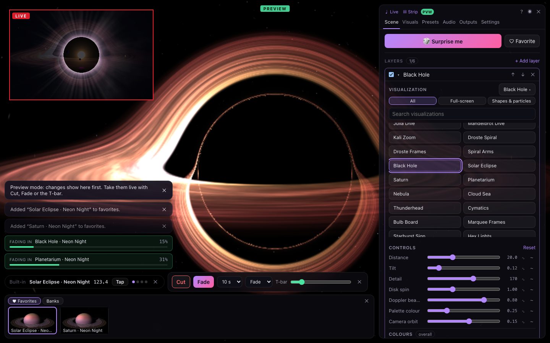Click the Surprise me button
Image resolution: width=550 pixels, height=343 pixels.
tap(443, 41)
